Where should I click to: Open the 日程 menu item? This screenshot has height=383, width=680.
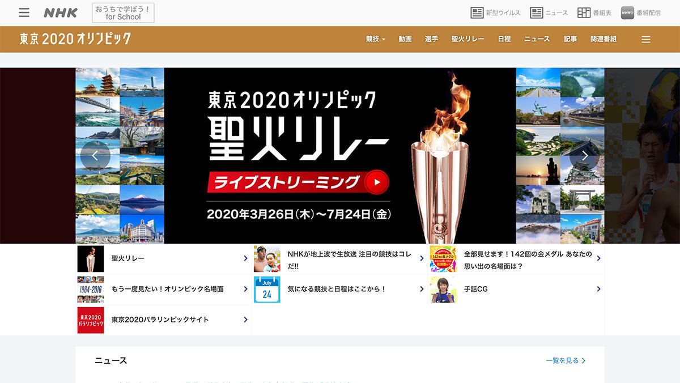point(504,39)
